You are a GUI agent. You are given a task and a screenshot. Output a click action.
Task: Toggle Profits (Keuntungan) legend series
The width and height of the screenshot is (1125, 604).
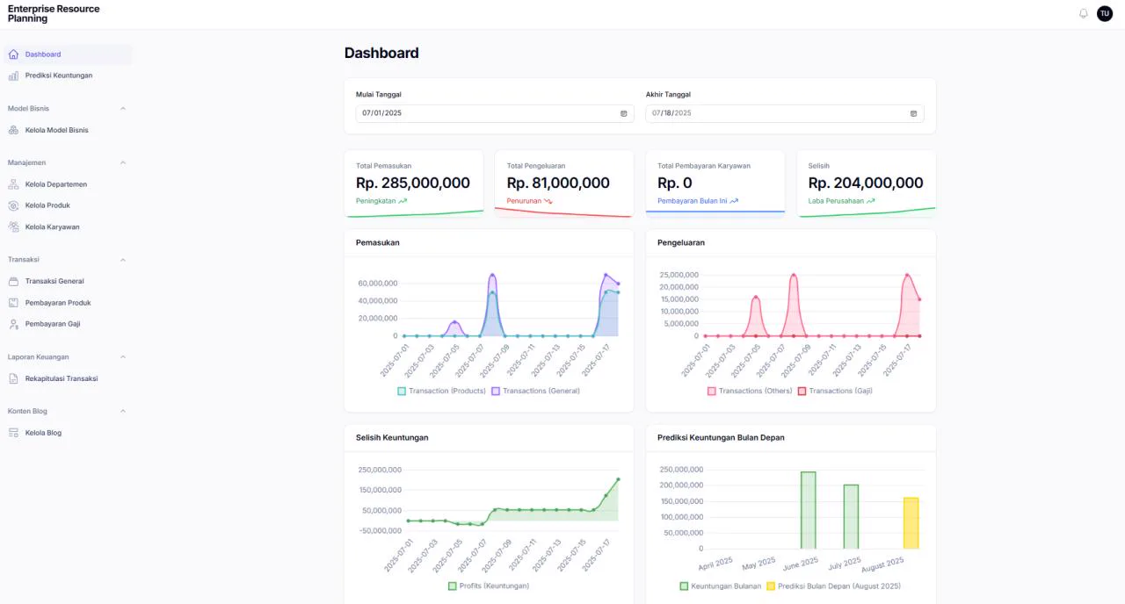point(489,586)
